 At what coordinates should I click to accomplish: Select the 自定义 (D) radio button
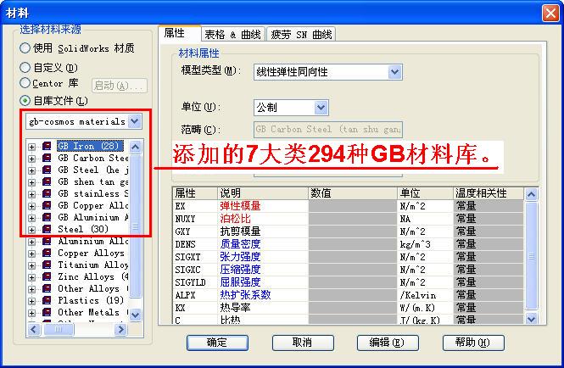click(x=25, y=67)
